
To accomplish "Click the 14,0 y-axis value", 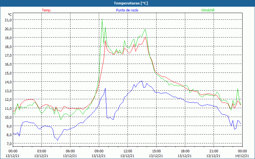I will (x=8, y=82).
